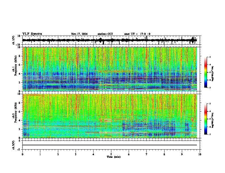225x173 pixels.
Task: Click the ch.3(V) flat line plot
Action: pyautogui.click(x=111, y=145)
